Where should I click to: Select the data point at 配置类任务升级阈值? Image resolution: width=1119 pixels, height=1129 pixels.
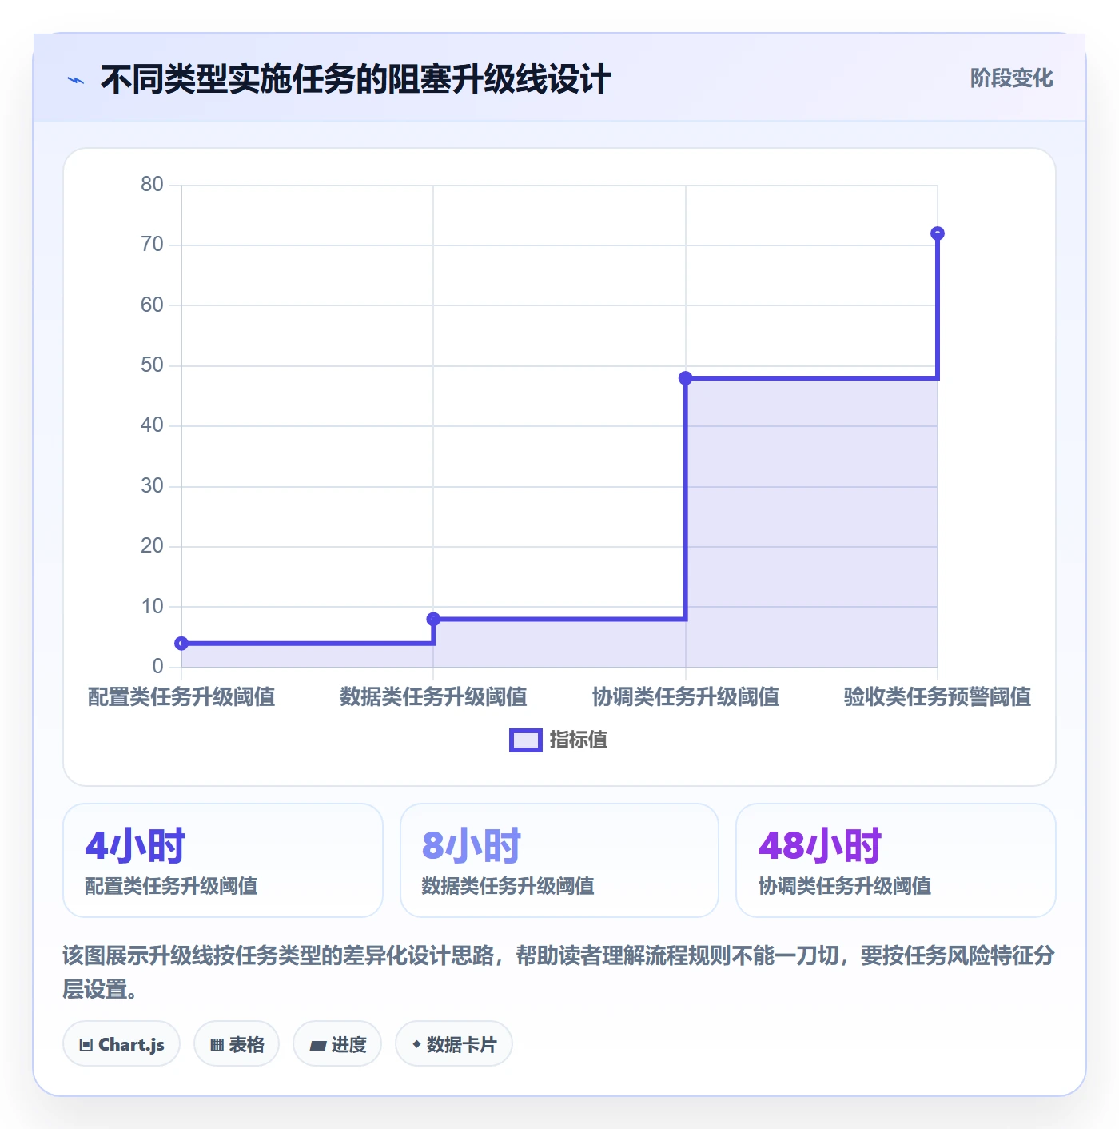(x=181, y=643)
